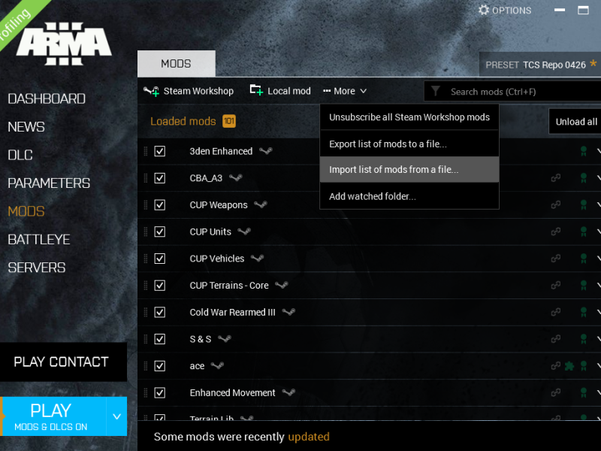The height and width of the screenshot is (451, 601).
Task: Expand the PLAY button dropdown arrow
Action: point(117,416)
